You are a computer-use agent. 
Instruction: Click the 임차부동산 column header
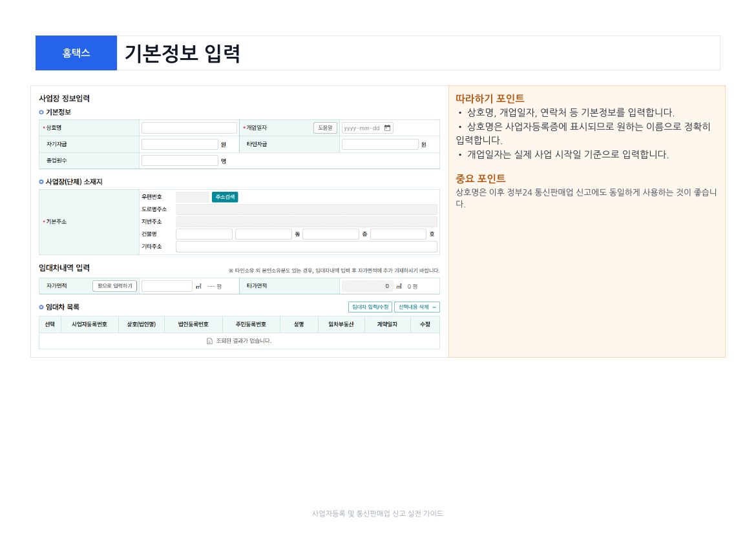click(x=341, y=324)
